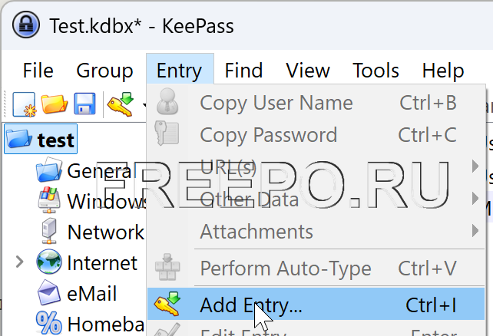Choose Copy User Name menu entry

click(316, 102)
